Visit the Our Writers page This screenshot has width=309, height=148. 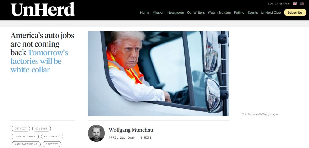pyautogui.click(x=196, y=12)
